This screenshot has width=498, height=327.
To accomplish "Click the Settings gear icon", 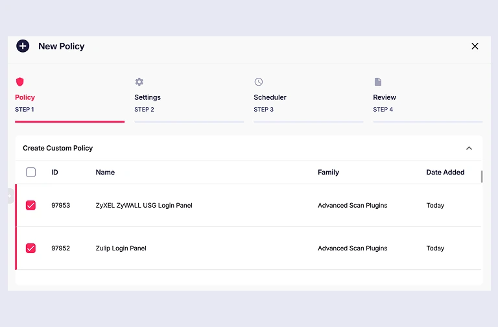I will click(x=139, y=82).
